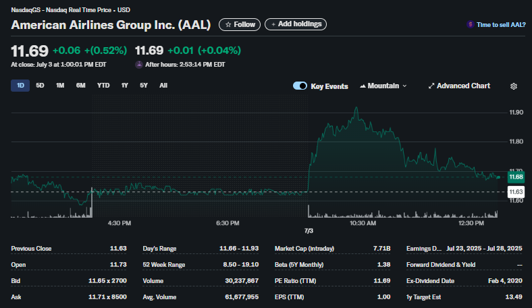Click the Beta (5Y Monthly) label
This screenshot has height=308, width=532.
[299, 265]
